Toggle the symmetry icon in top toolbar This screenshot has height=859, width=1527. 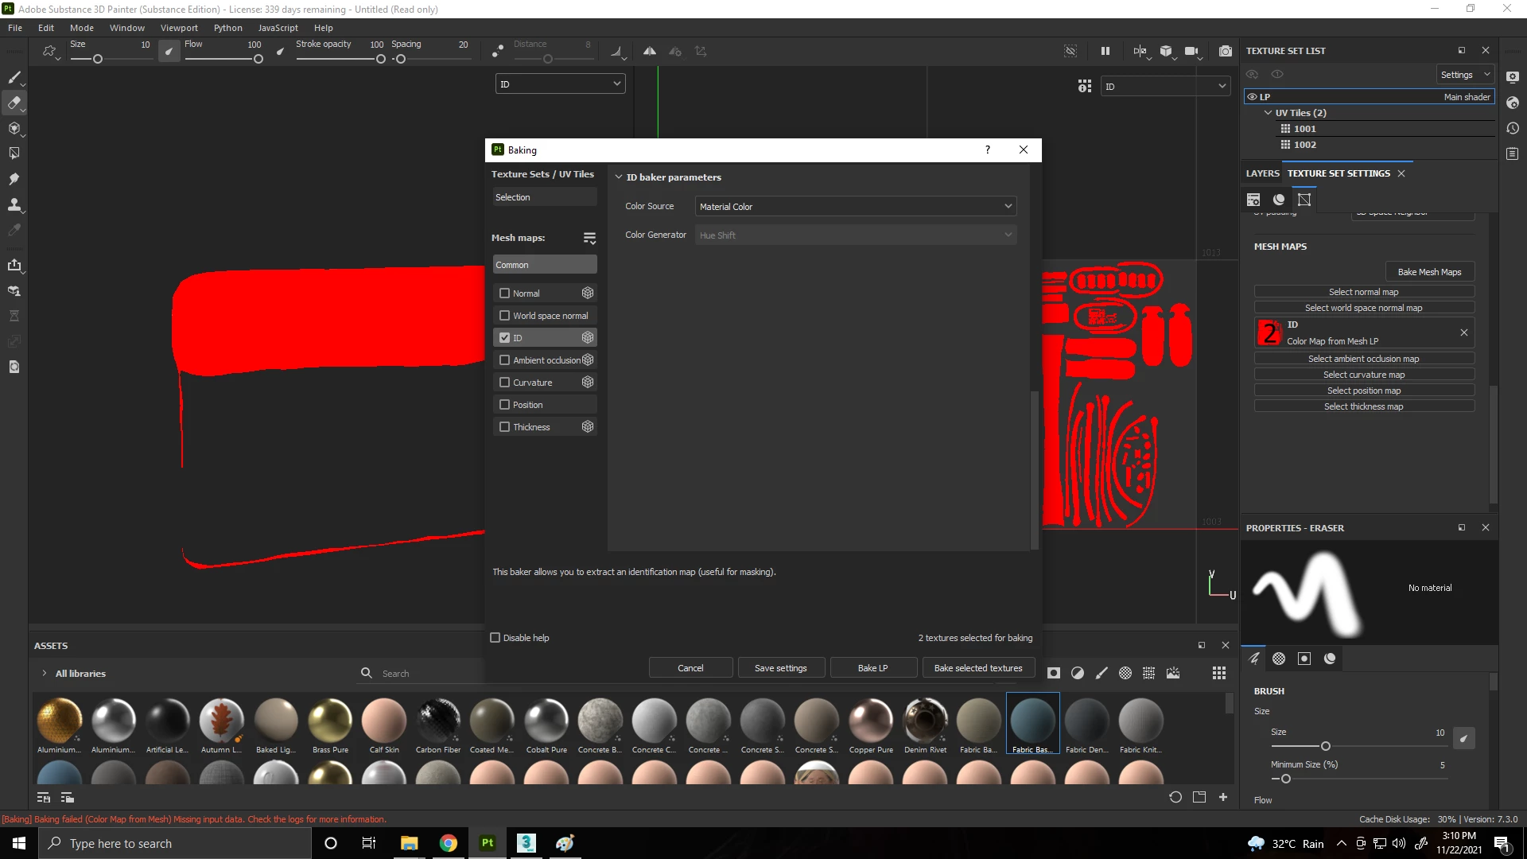[650, 51]
